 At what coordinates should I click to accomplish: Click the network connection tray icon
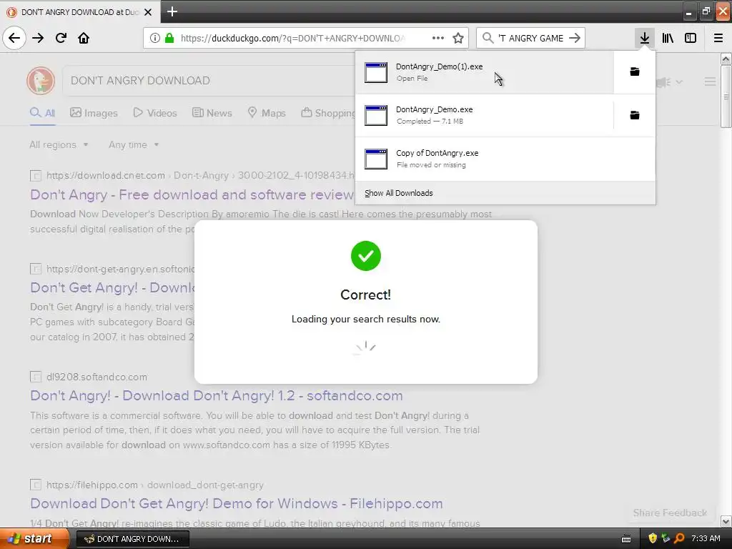click(666, 539)
